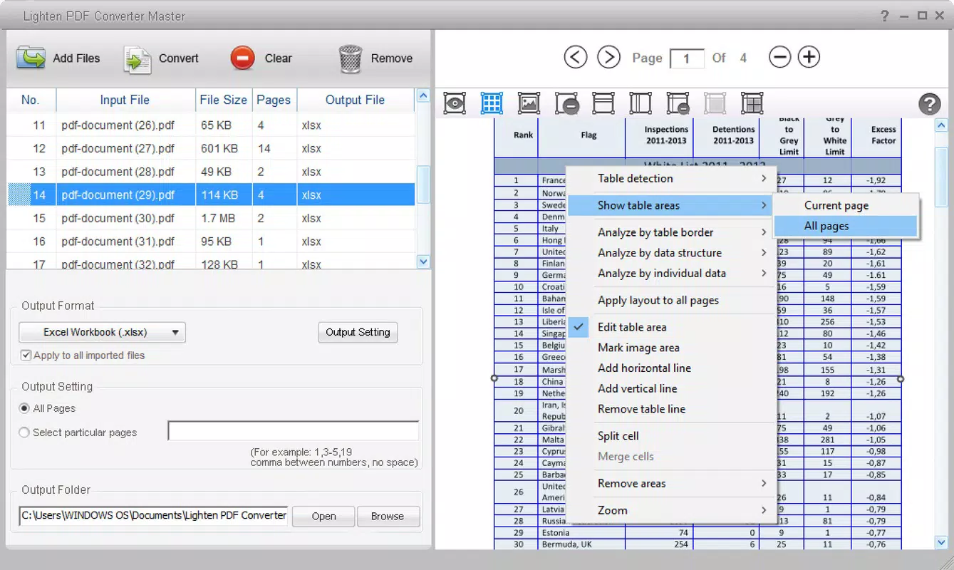The height and width of the screenshot is (570, 954).
Task: Browse for an output folder
Action: (388, 517)
